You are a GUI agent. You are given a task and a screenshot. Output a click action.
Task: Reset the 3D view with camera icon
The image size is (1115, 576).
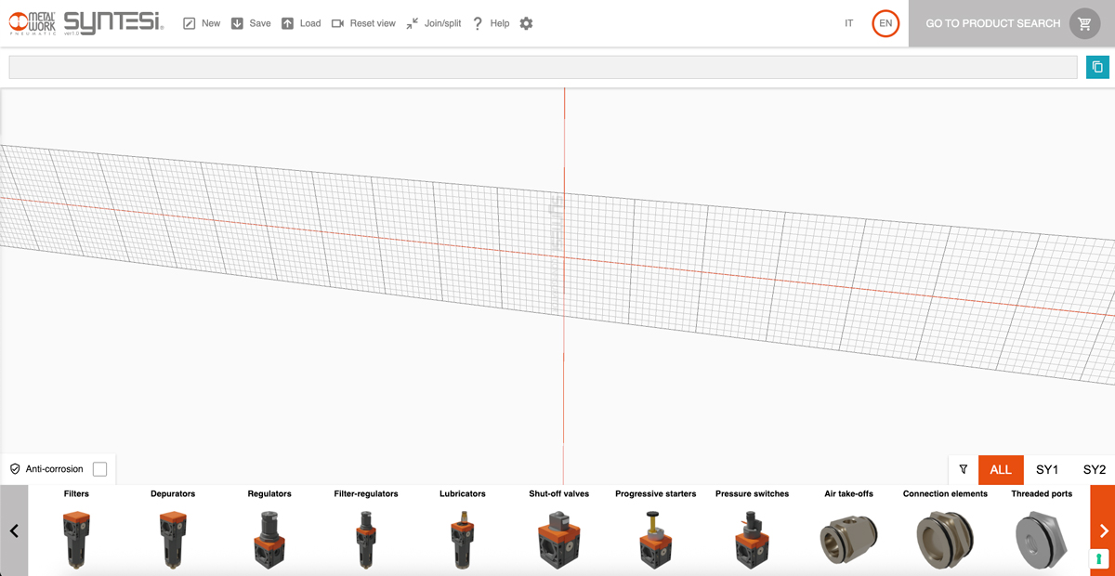(x=337, y=23)
